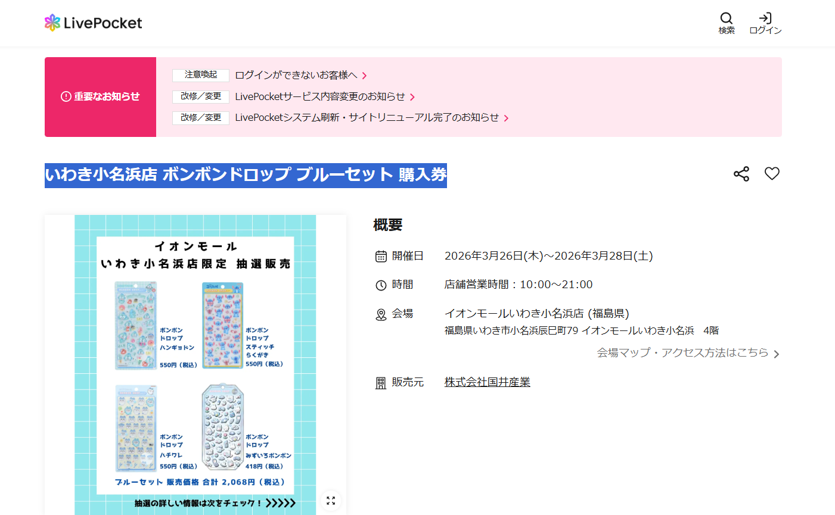The image size is (835, 515).
Task: Click the location pin icon beside 会場
Action: pyautogui.click(x=381, y=314)
